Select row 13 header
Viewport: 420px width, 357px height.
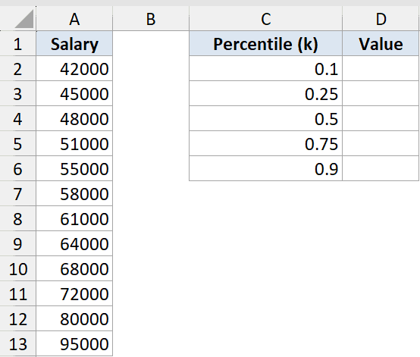click(x=17, y=343)
